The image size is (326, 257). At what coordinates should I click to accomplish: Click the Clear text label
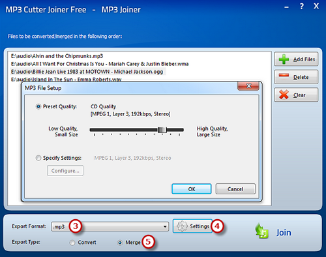(x=299, y=95)
